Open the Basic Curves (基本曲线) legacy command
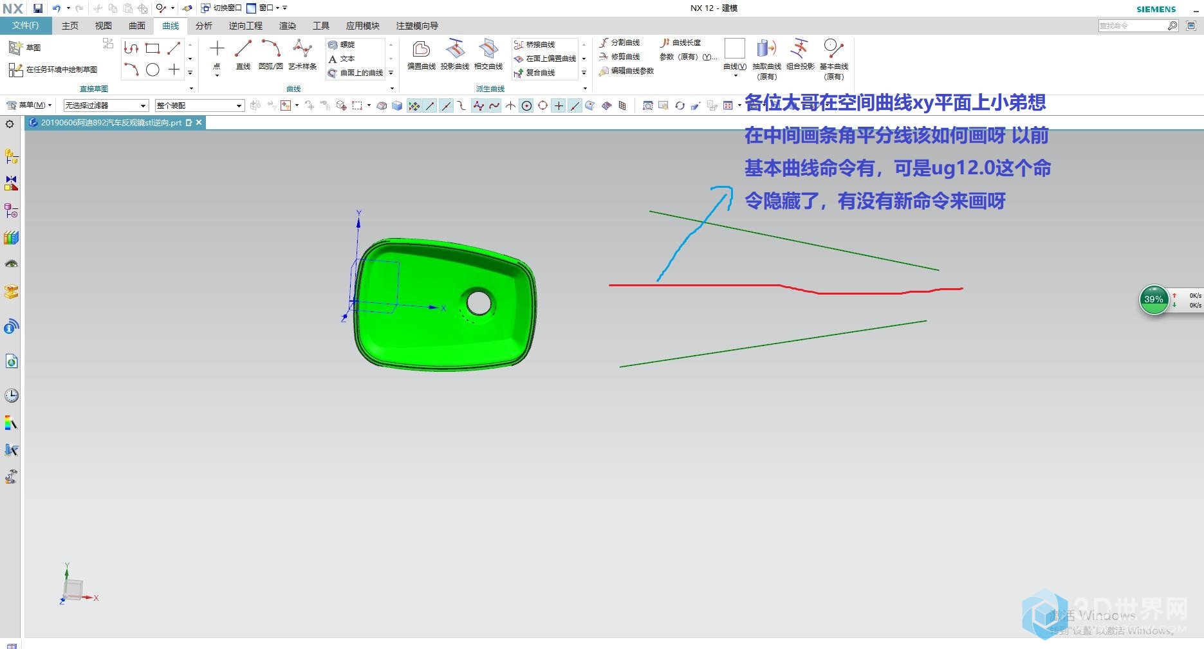 click(x=833, y=59)
